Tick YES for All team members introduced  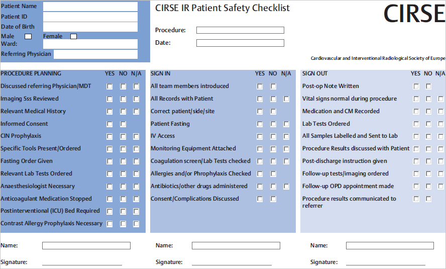pyautogui.click(x=260, y=86)
